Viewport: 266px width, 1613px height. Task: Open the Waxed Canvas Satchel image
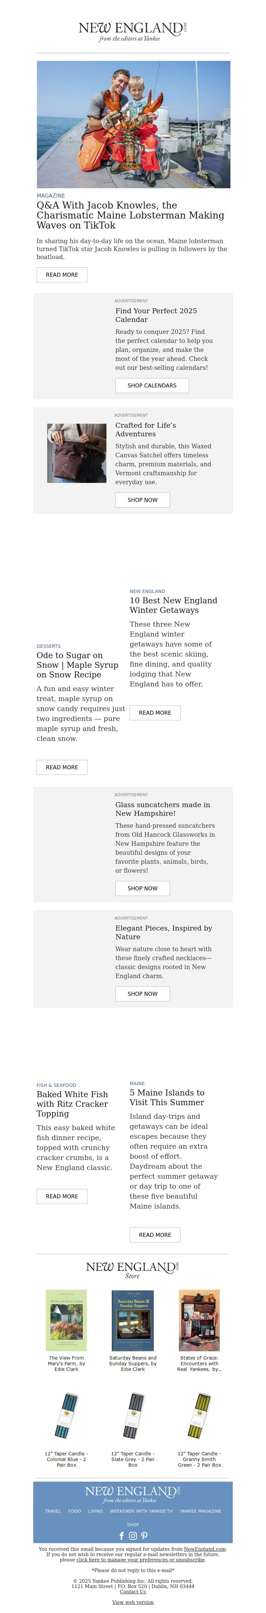pos(76,453)
